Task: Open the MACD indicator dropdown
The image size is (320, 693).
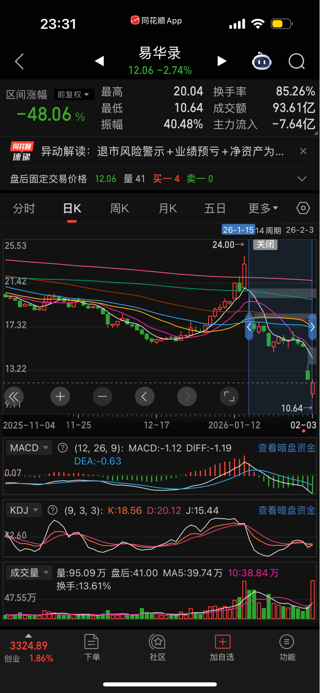Action: pyautogui.click(x=29, y=448)
